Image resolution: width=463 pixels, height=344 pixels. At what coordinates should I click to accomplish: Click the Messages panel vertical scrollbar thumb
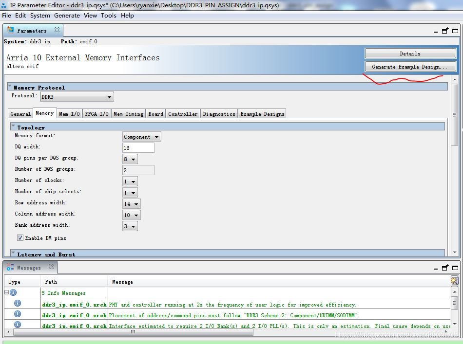[x=454, y=303]
